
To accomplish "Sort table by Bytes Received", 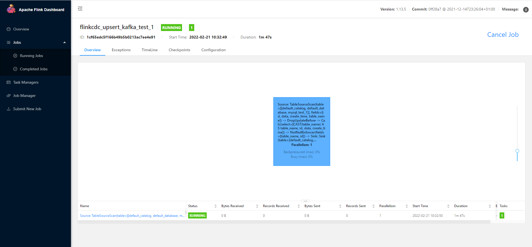I will [257, 206].
